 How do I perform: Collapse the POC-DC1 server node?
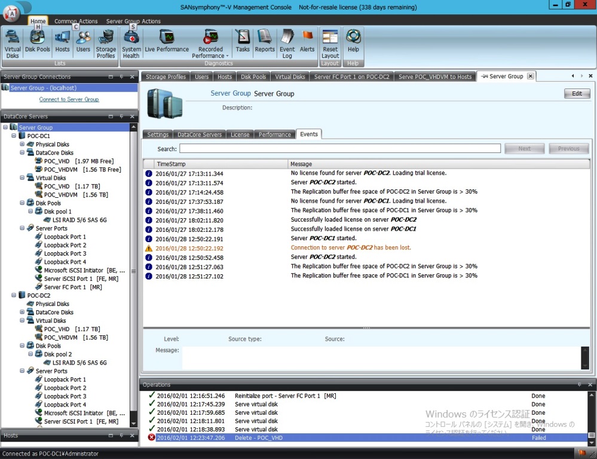coord(14,136)
